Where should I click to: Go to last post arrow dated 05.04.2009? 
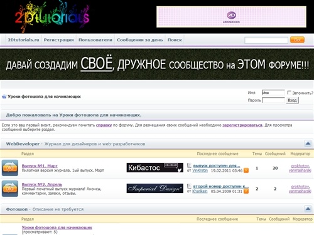pyautogui.click(x=246, y=191)
